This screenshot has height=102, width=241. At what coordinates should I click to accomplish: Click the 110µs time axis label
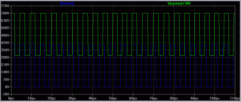point(235,98)
